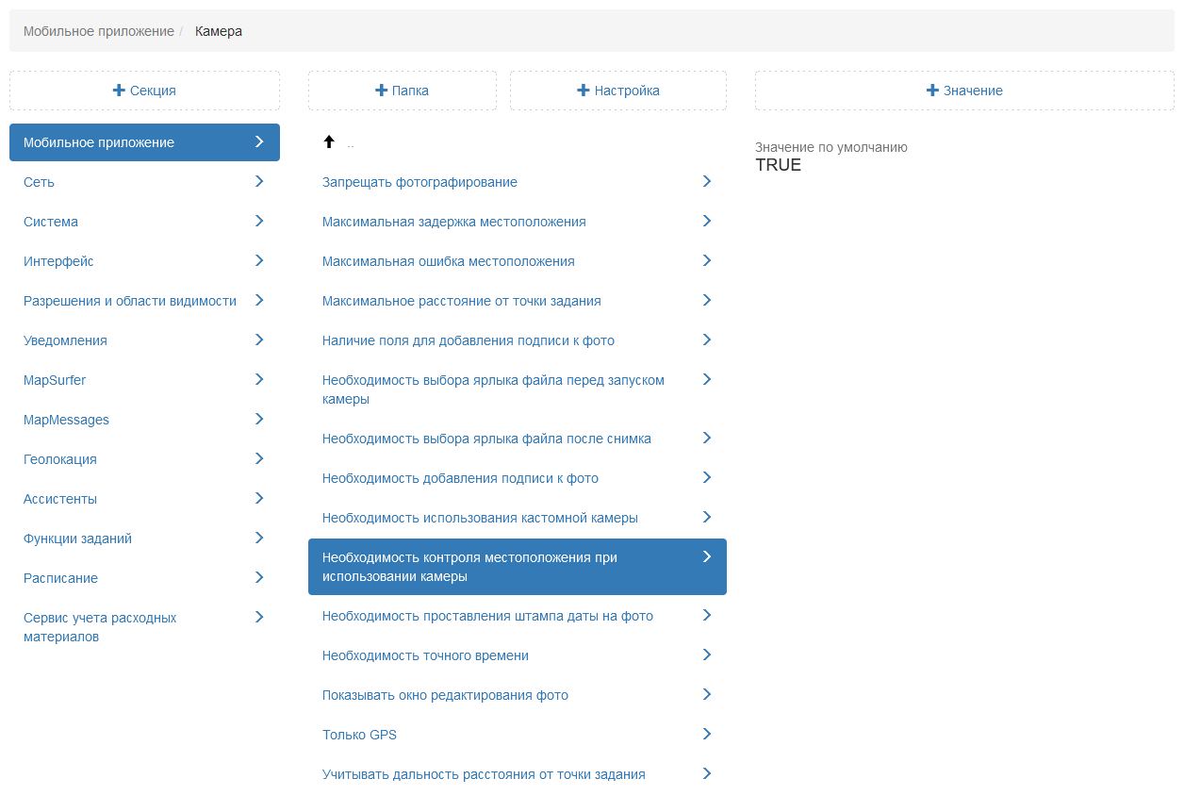Add a new folder with Папка button
This screenshot has height=812, width=1184.
pos(403,91)
